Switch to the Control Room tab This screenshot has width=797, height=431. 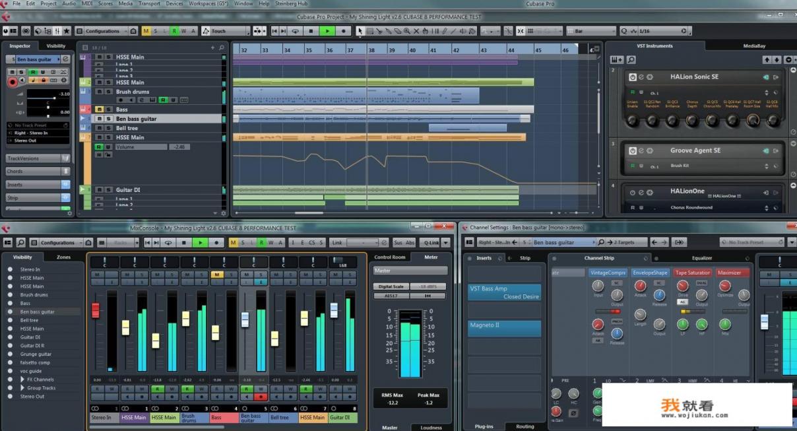pos(390,257)
